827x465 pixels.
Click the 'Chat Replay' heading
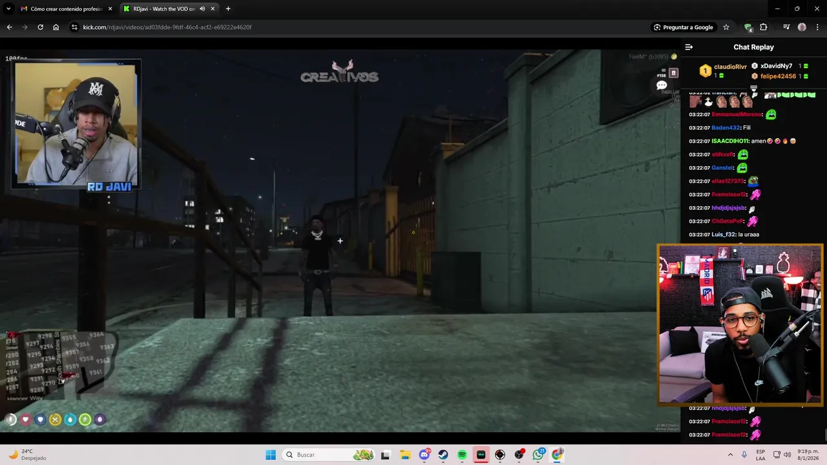tap(753, 47)
